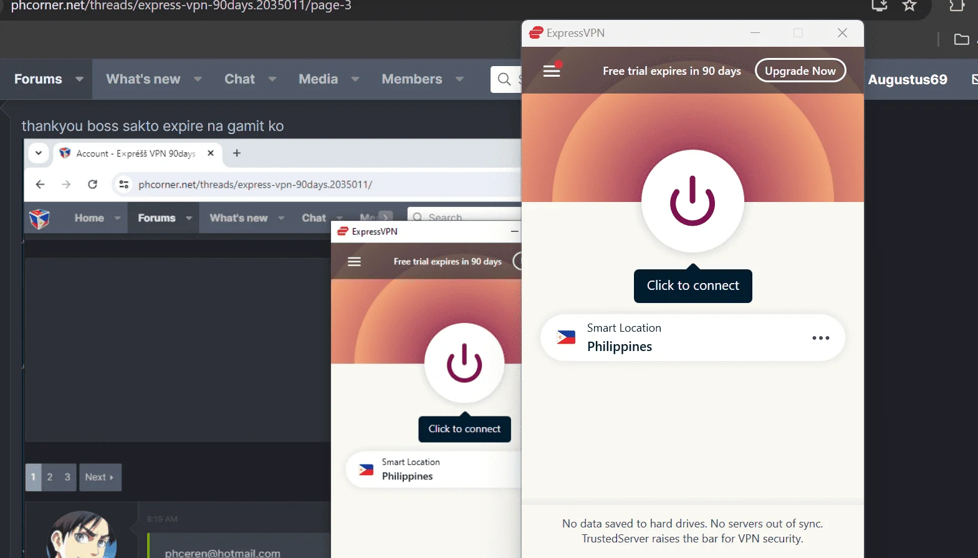Open the hamburger menu in the front ExpressVPN window
This screenshot has height=558, width=978.
click(552, 71)
